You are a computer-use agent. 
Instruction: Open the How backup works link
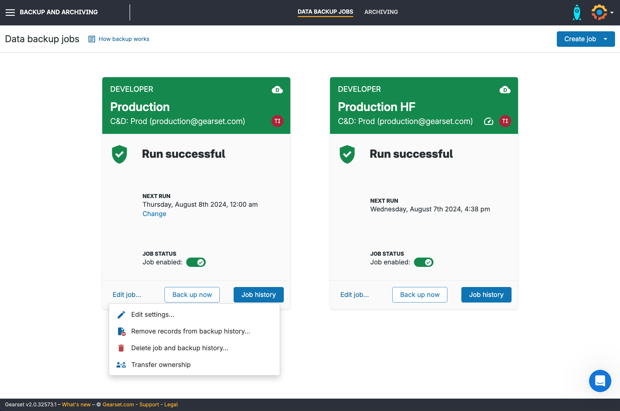(x=124, y=39)
